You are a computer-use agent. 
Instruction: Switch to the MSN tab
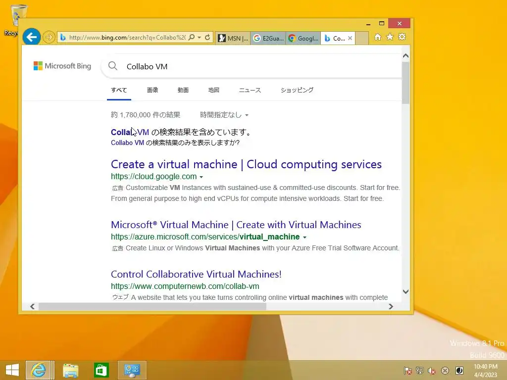pos(233,38)
